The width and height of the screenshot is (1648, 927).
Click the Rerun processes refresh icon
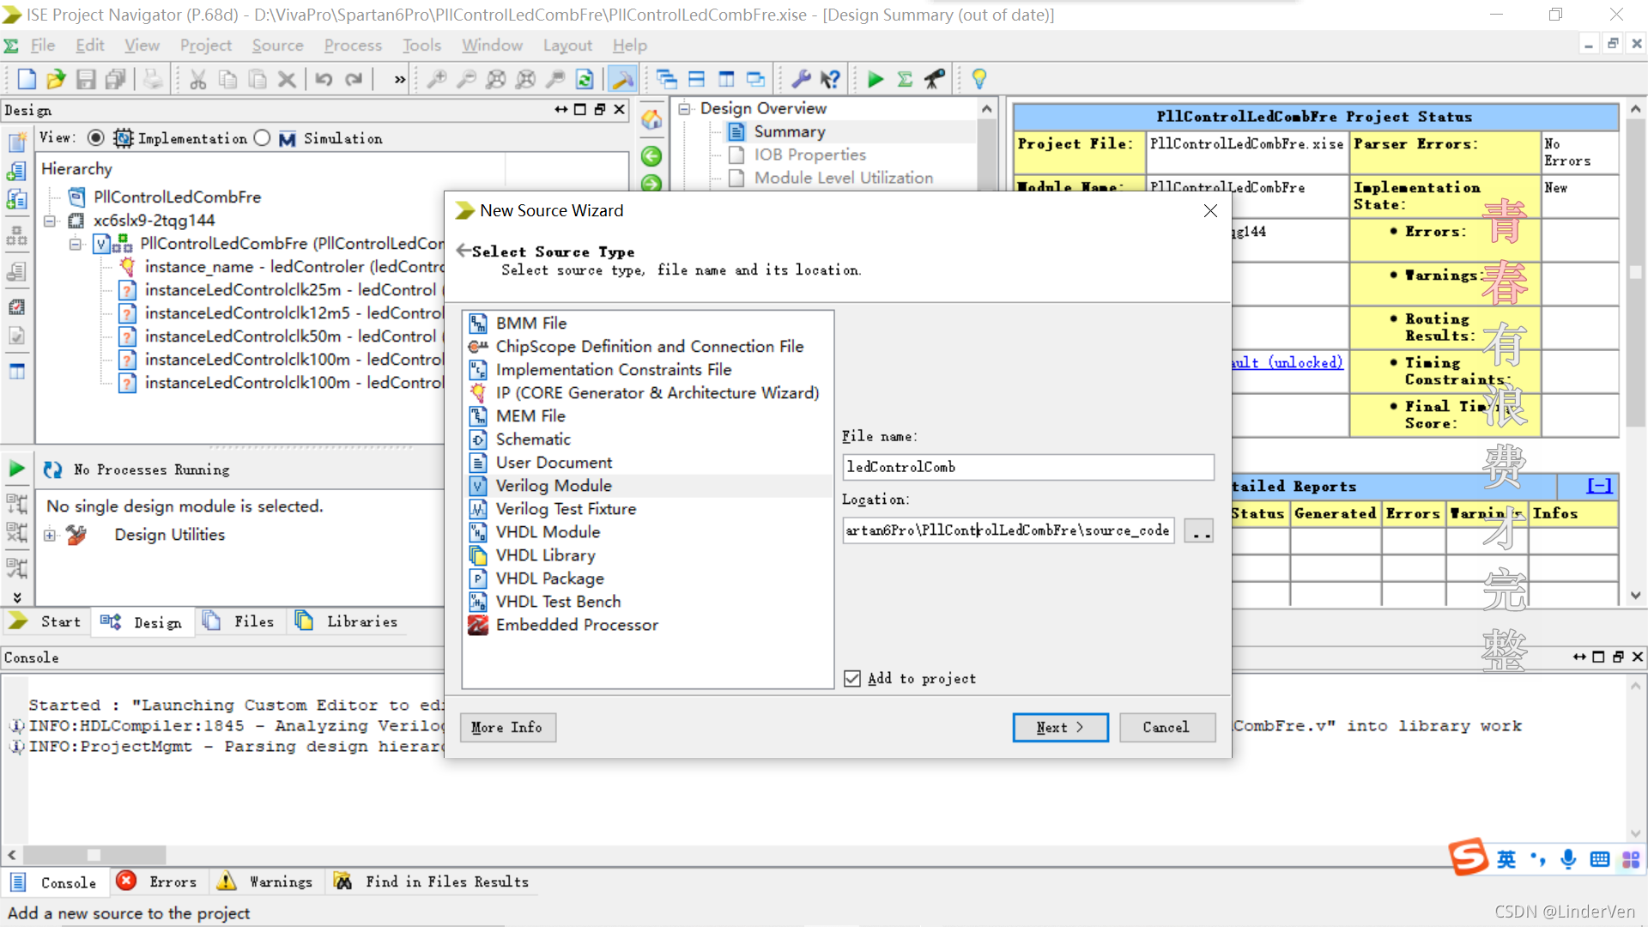click(x=52, y=470)
